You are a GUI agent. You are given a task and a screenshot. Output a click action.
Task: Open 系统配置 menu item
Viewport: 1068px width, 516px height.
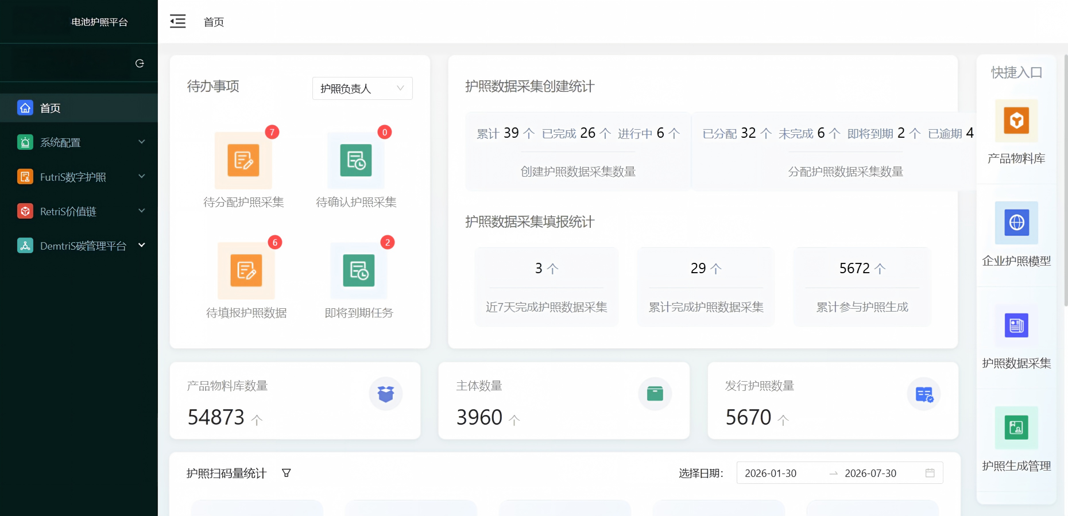79,142
